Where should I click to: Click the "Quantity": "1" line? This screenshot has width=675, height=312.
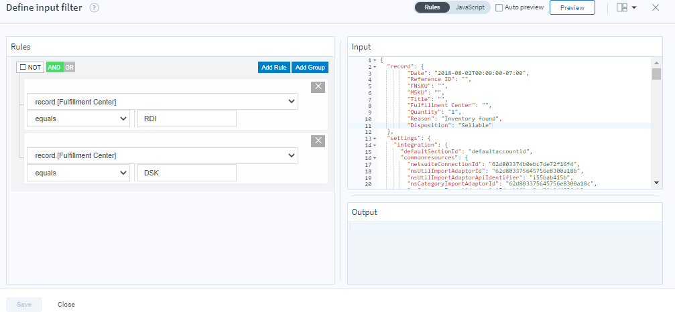point(434,112)
